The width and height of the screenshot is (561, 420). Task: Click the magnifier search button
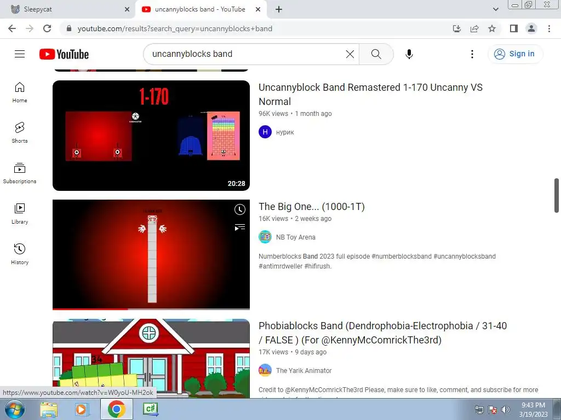click(376, 54)
